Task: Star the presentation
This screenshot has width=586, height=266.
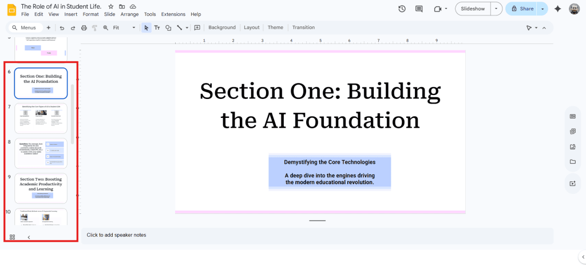Action: pyautogui.click(x=110, y=7)
